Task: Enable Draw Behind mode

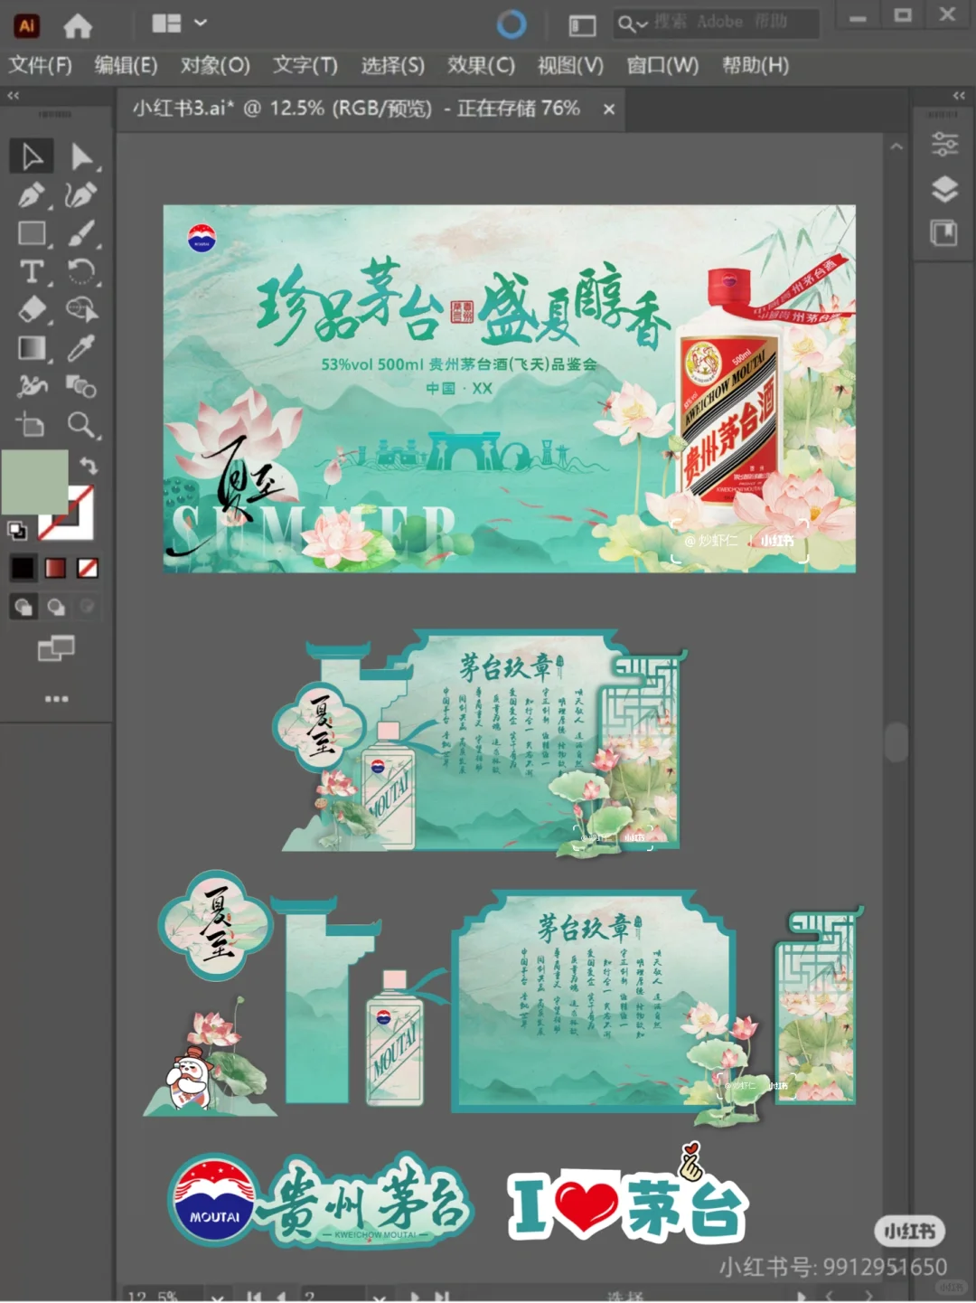Action: 56,607
